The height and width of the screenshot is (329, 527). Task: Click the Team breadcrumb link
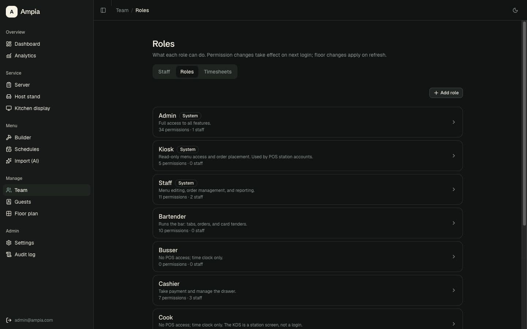(122, 10)
